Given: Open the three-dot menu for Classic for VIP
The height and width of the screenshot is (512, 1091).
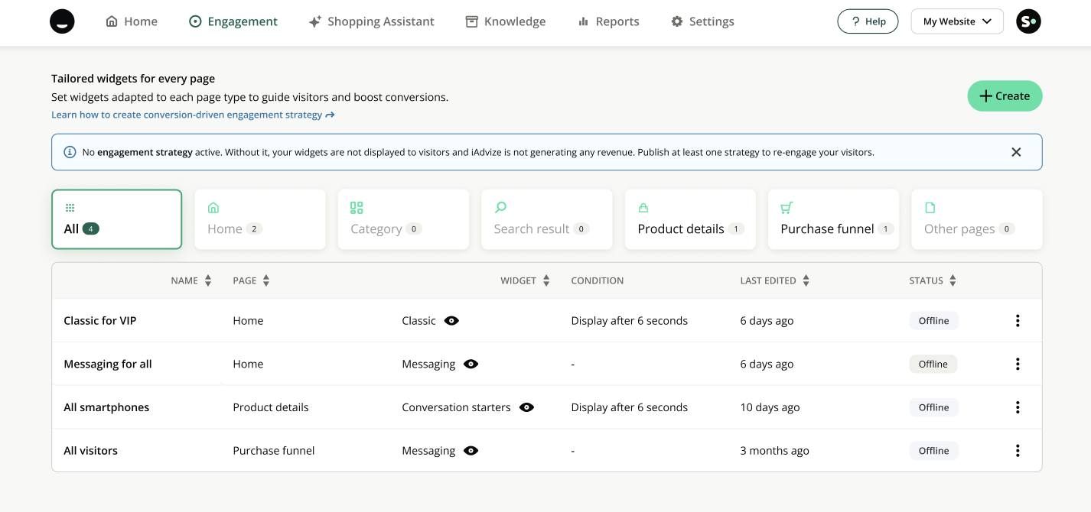Looking at the screenshot, I should (x=1017, y=321).
